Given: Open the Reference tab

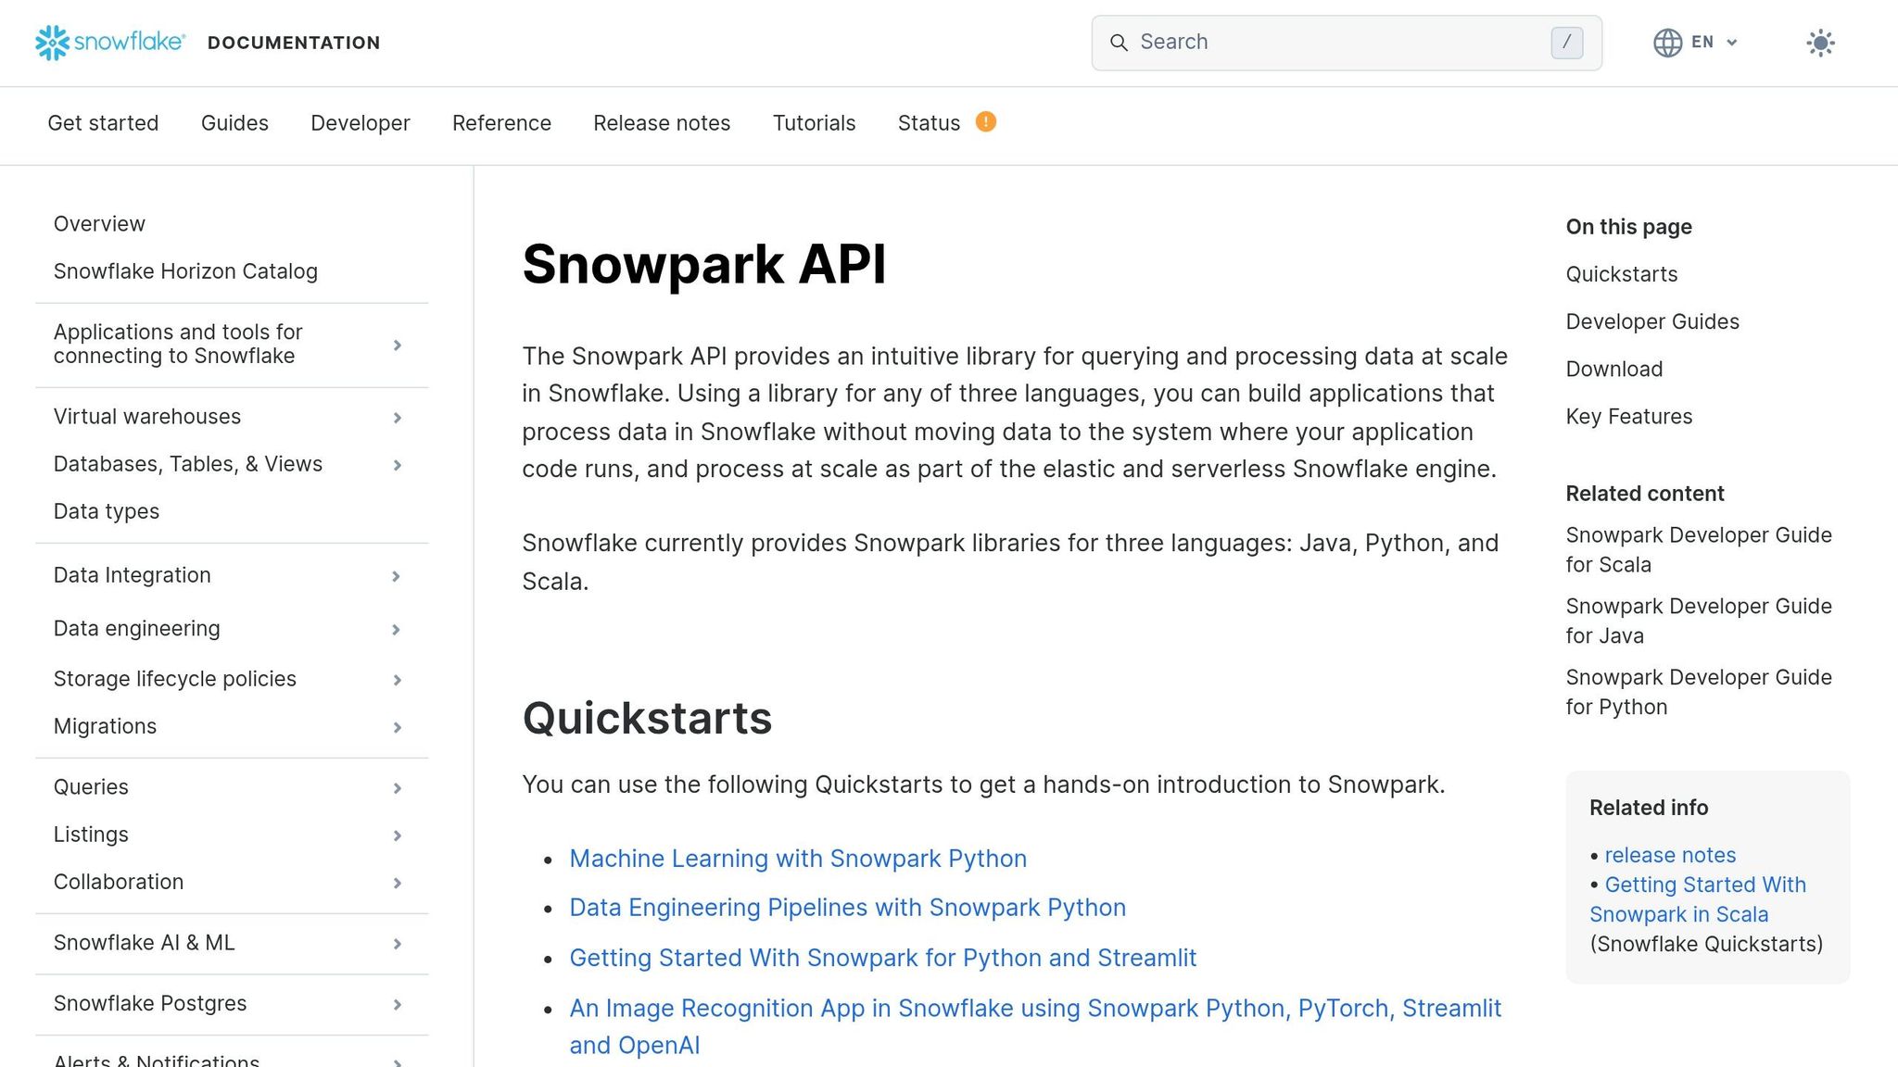Looking at the screenshot, I should (x=501, y=123).
